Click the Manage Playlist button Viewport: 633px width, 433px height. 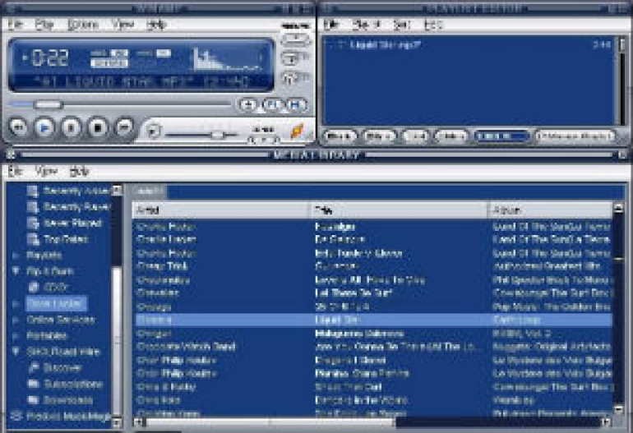(575, 136)
